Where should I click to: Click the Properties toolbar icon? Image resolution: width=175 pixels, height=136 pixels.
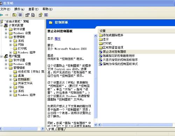(27, 15)
